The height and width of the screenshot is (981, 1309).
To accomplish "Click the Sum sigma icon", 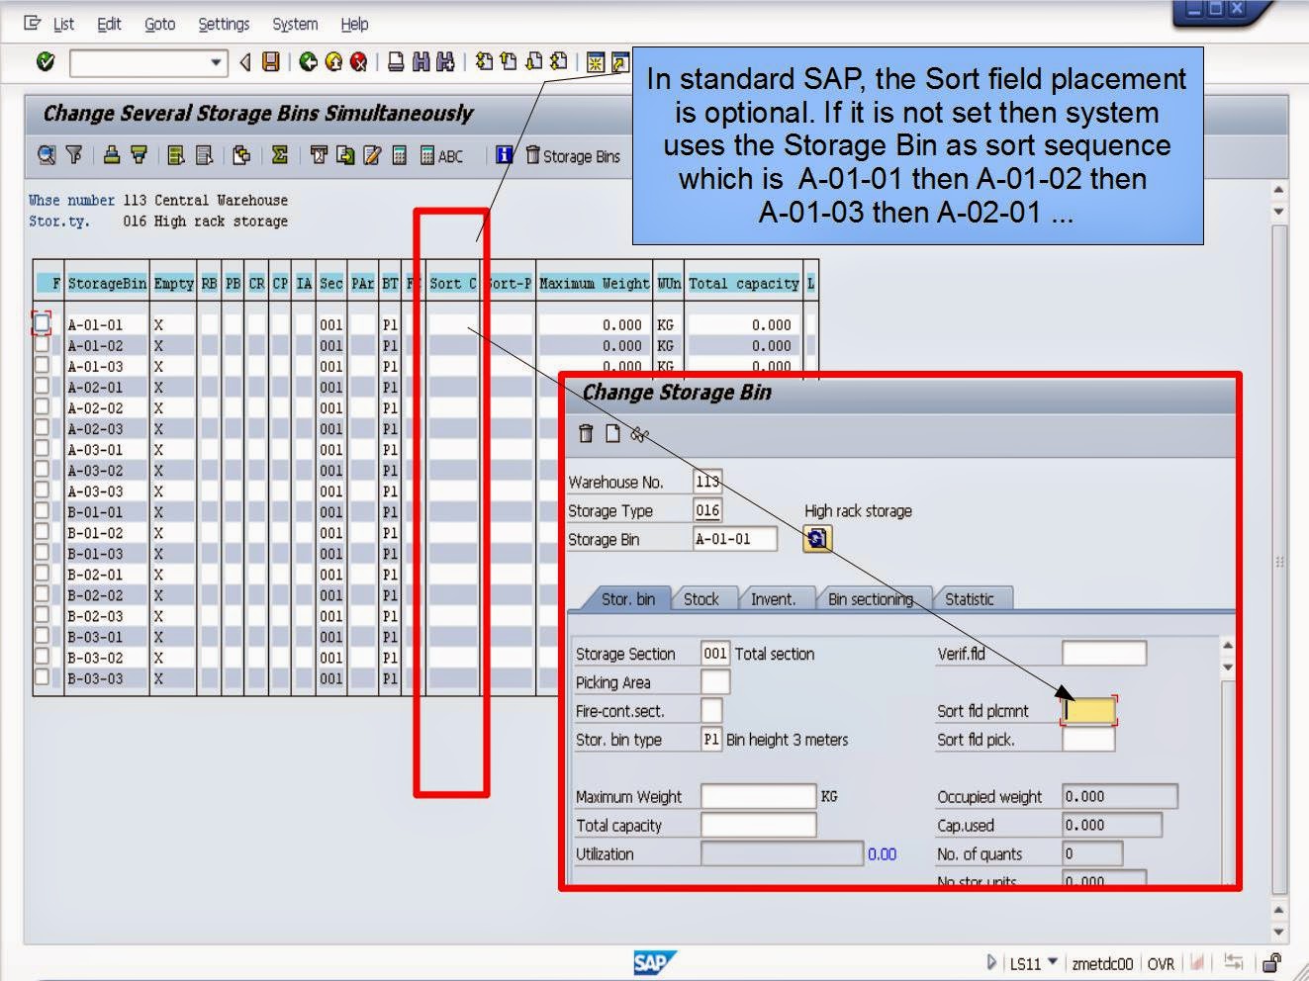I will [278, 155].
